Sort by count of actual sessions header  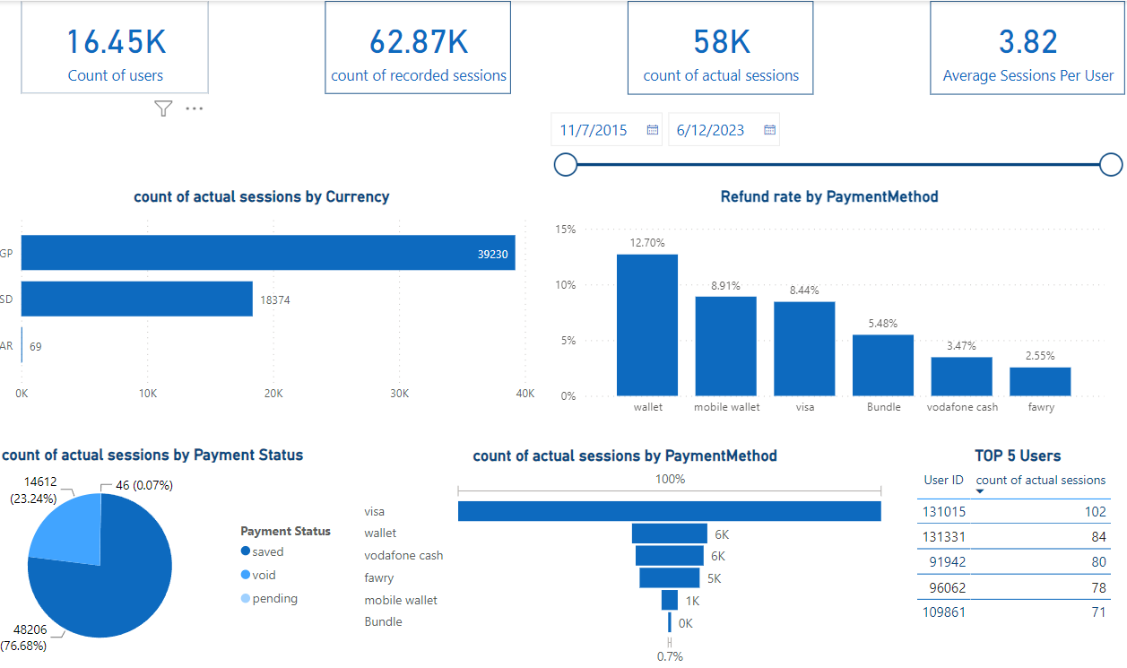click(x=1040, y=480)
